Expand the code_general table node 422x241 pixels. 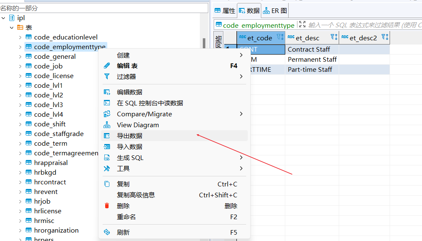tap(20, 57)
